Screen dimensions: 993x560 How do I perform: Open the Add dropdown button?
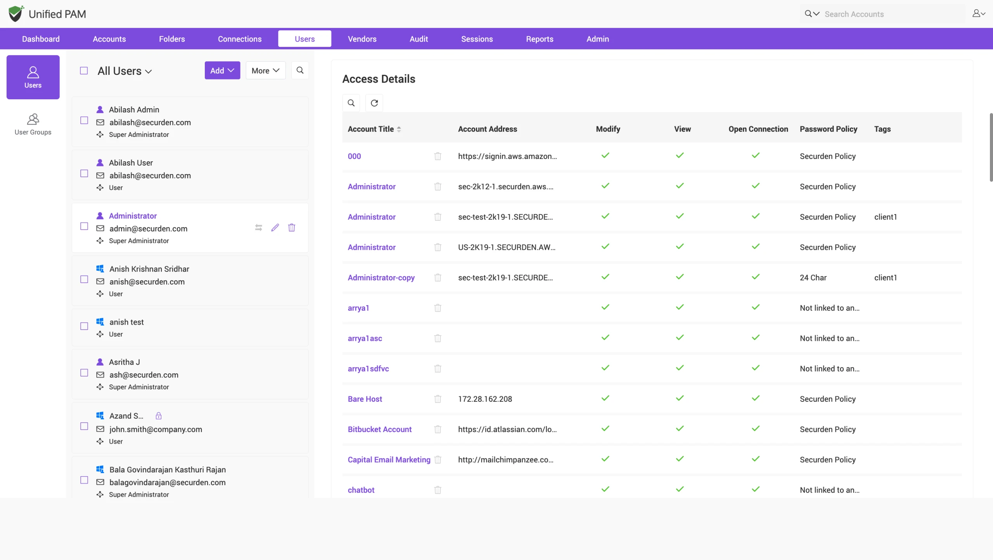222,70
